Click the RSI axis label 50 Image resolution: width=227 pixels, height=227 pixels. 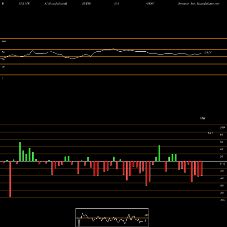[x=3, y=59]
